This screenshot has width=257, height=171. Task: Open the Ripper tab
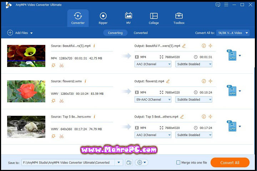[103, 18]
